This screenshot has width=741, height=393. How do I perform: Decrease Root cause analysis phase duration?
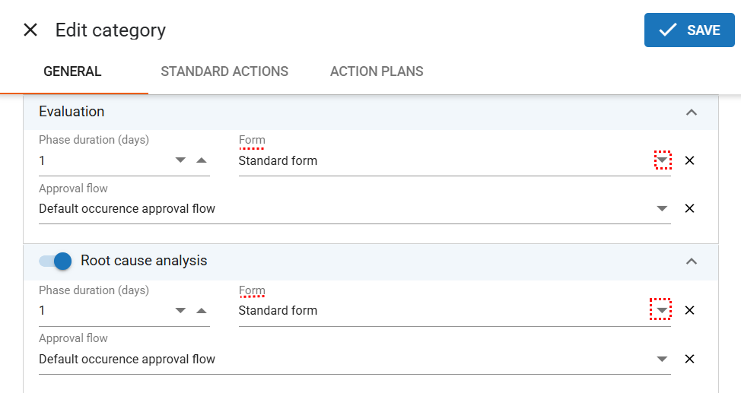coord(180,310)
